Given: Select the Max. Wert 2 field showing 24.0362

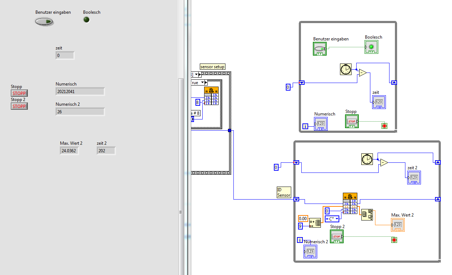Looking at the screenshot, I should click(69, 150).
